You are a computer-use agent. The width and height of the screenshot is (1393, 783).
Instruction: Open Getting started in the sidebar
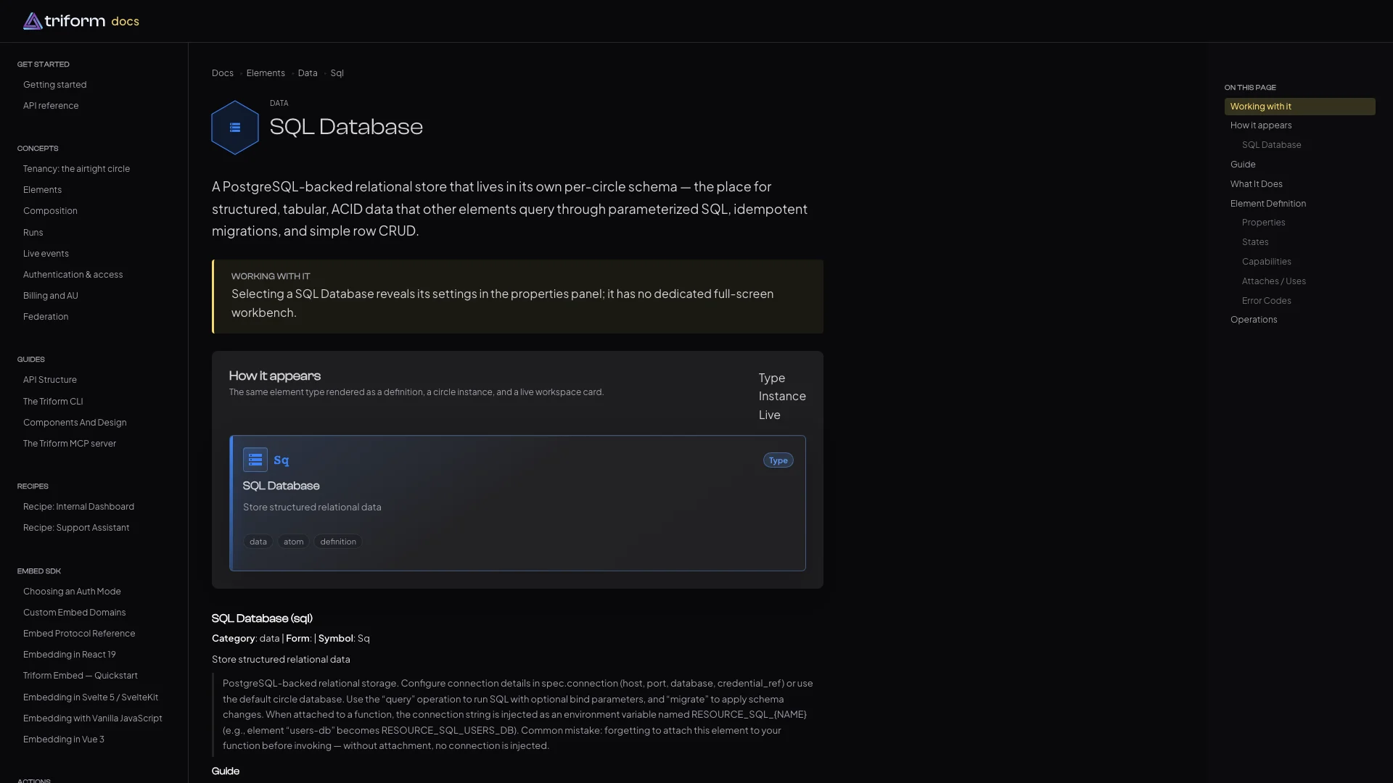(55, 85)
